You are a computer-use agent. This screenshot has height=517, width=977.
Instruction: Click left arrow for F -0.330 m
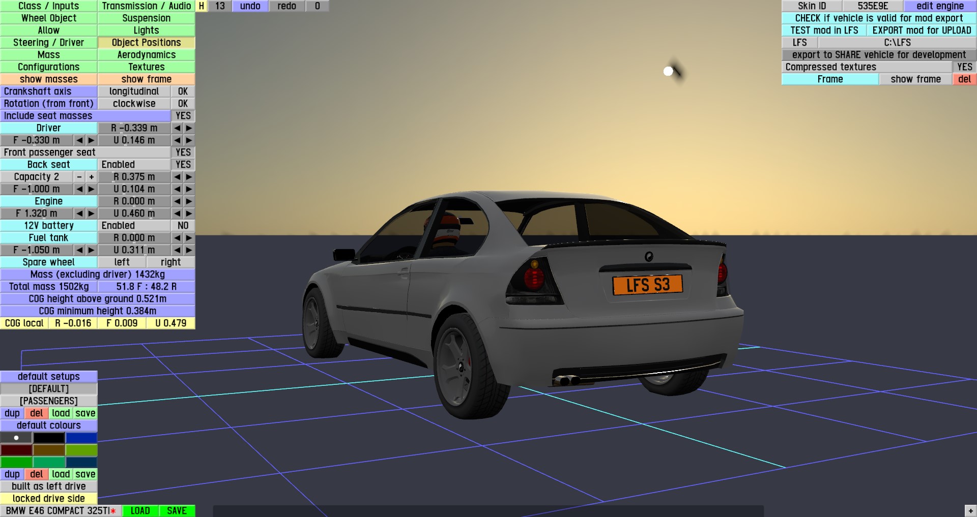pos(79,140)
